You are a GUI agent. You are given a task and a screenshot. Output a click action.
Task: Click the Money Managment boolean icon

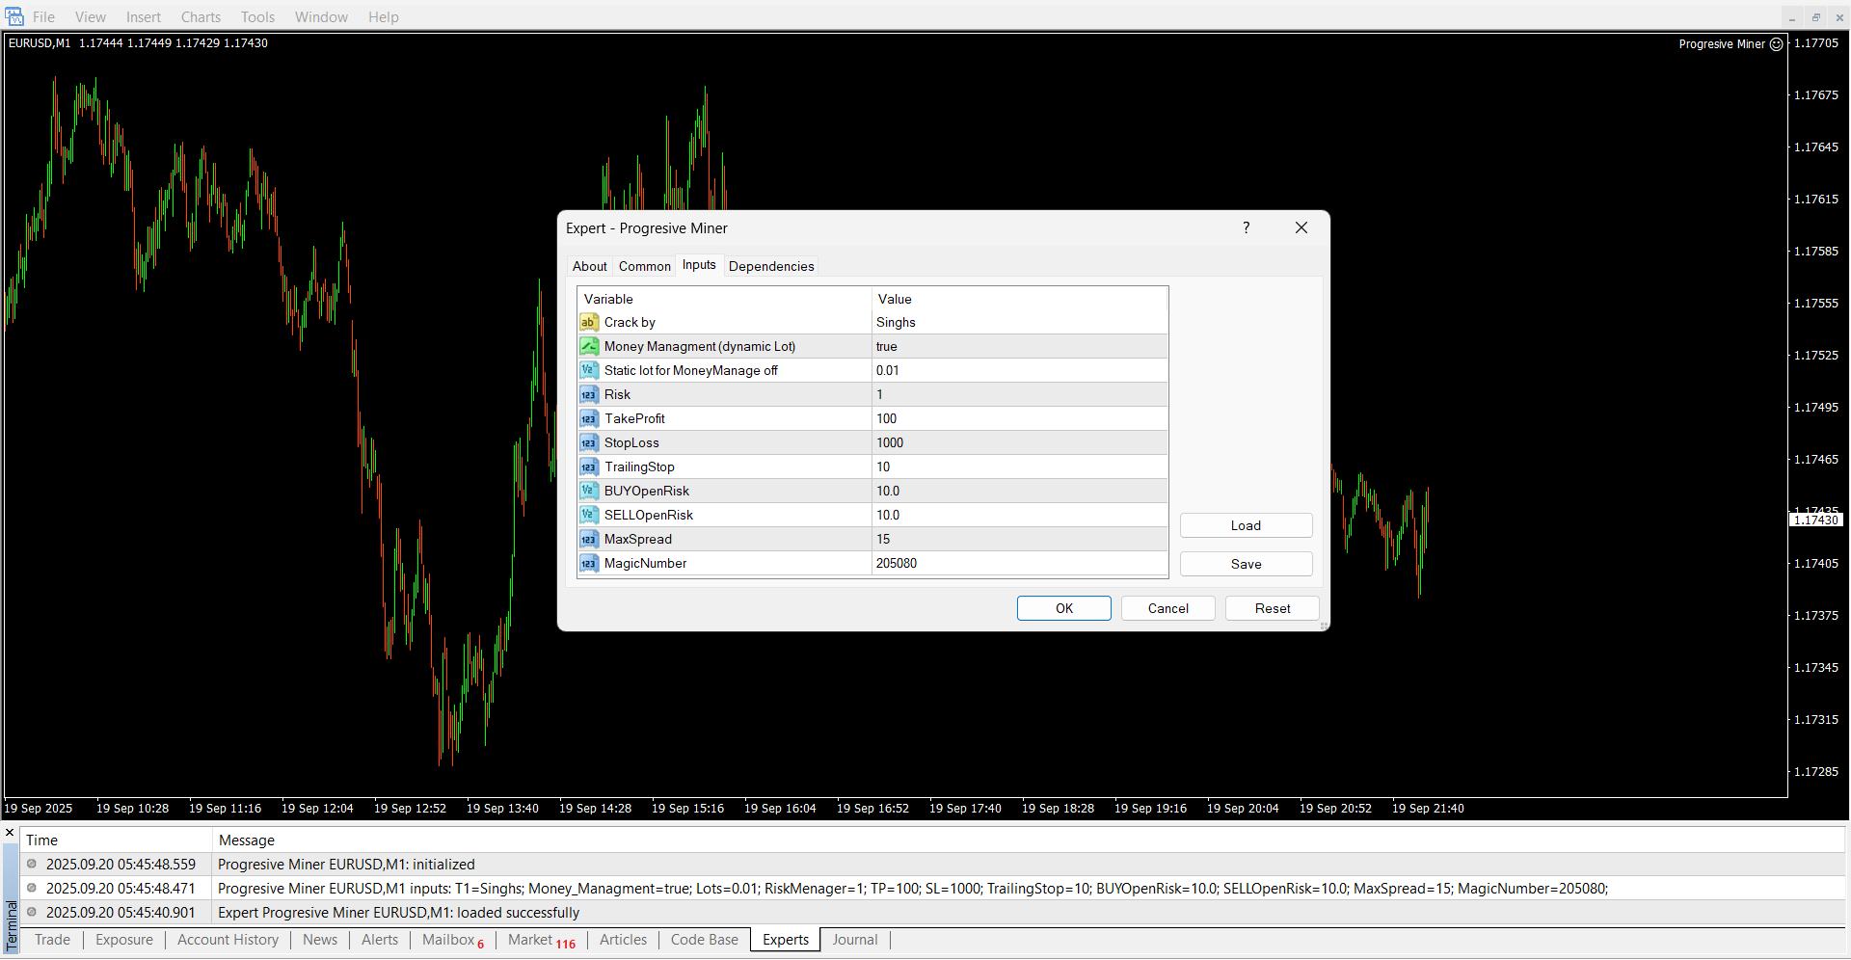point(589,346)
